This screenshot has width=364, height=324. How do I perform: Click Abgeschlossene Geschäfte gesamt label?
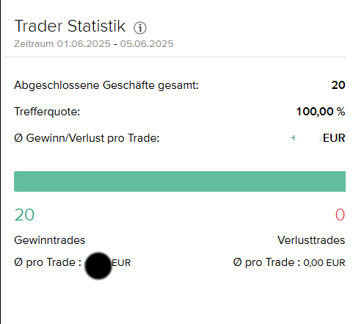tap(106, 85)
